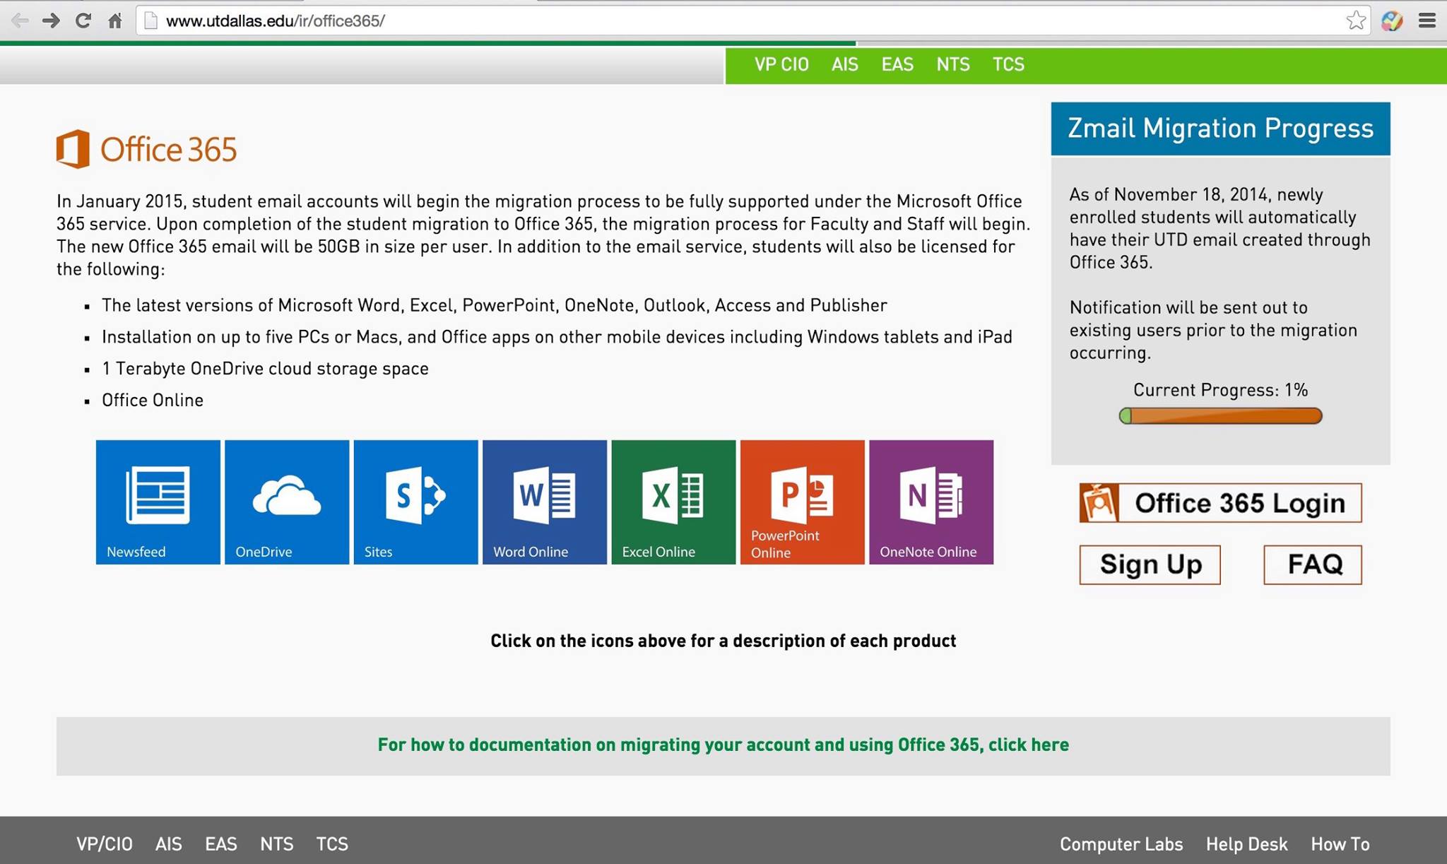The image size is (1447, 864).
Task: Click the Office 365 Login button
Action: click(x=1220, y=503)
